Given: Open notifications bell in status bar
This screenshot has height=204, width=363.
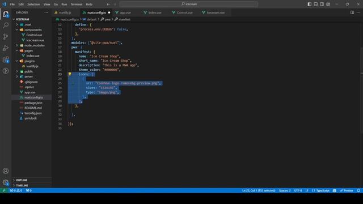Looking at the screenshot, I should 358,190.
